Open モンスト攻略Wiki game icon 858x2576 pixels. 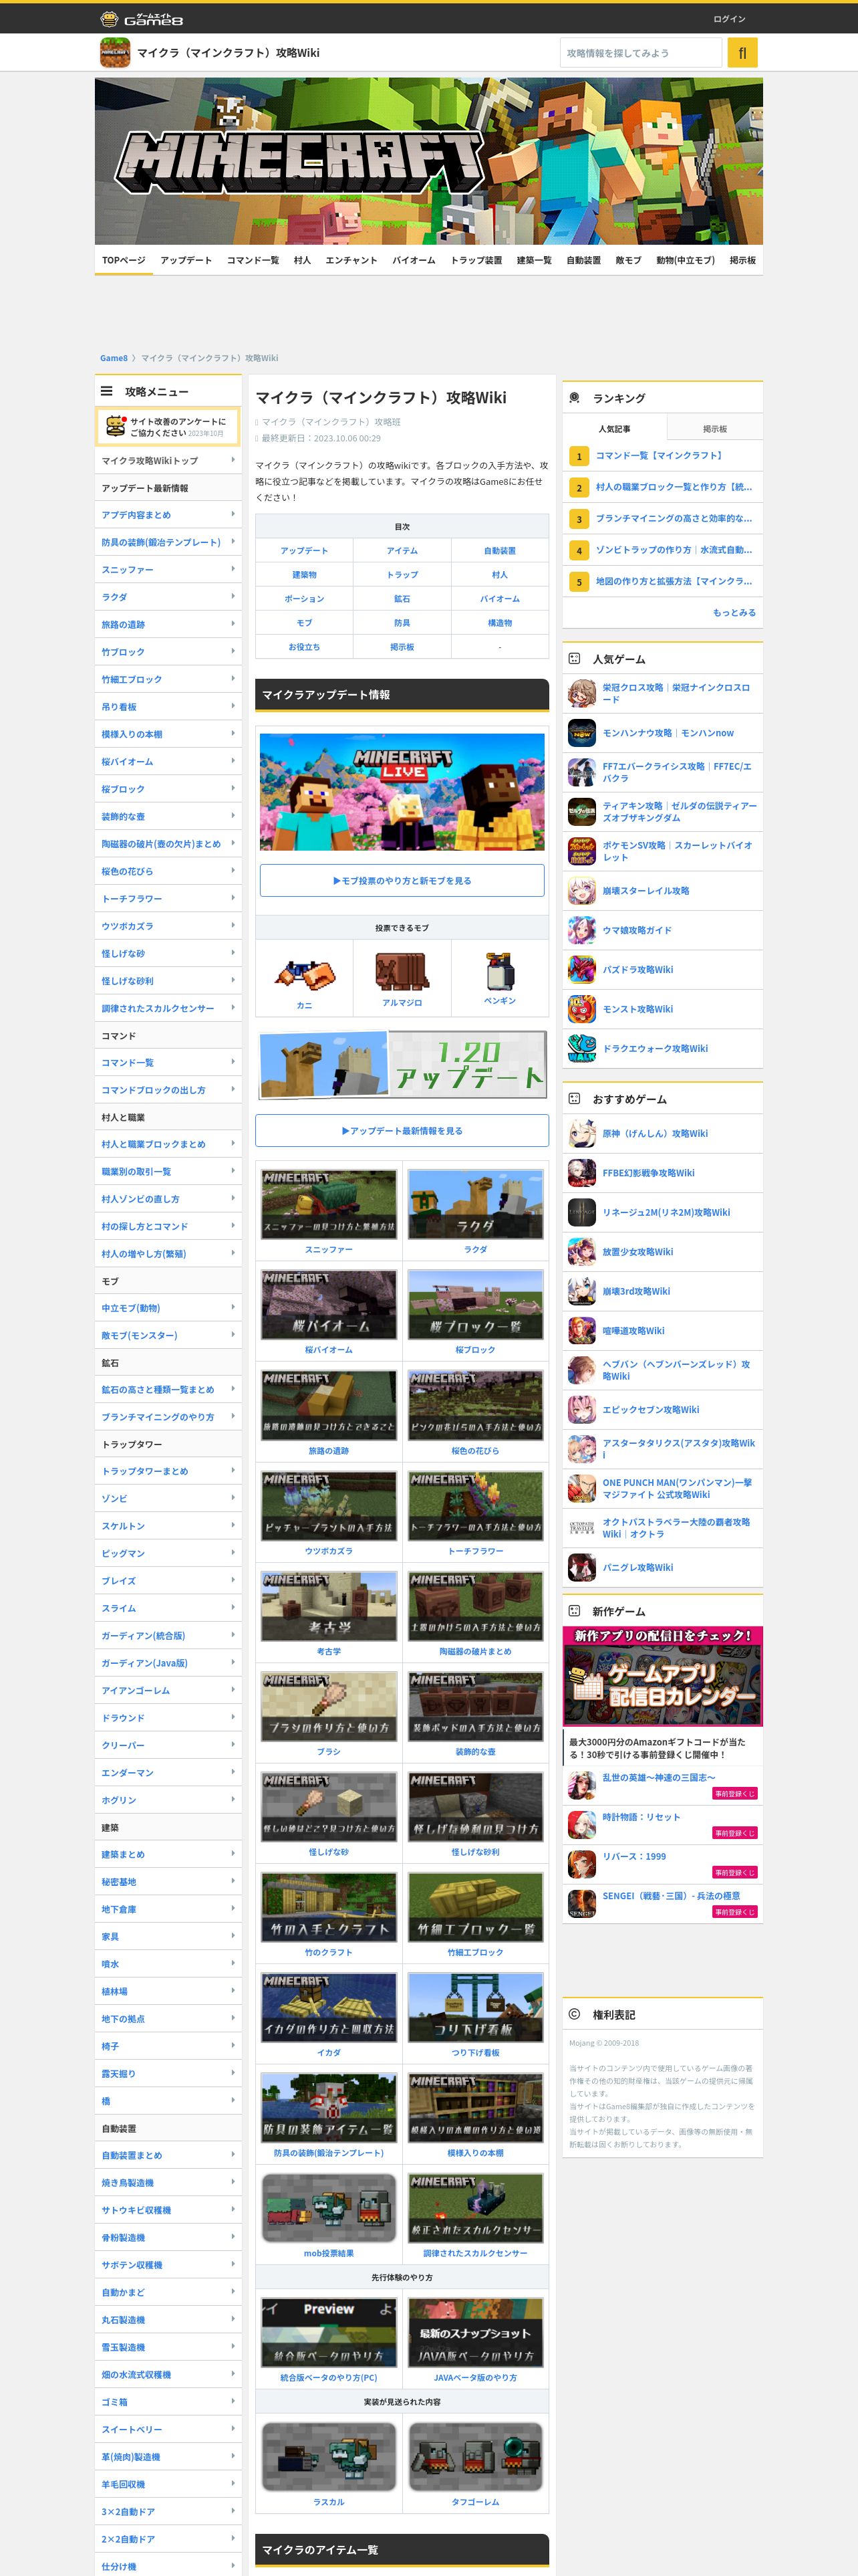click(581, 1009)
